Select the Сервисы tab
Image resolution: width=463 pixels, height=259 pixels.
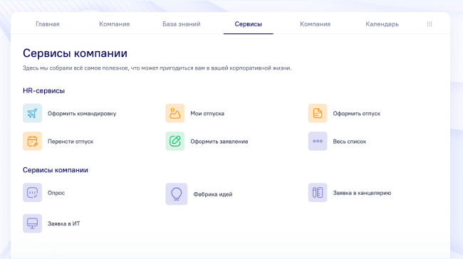pos(249,24)
